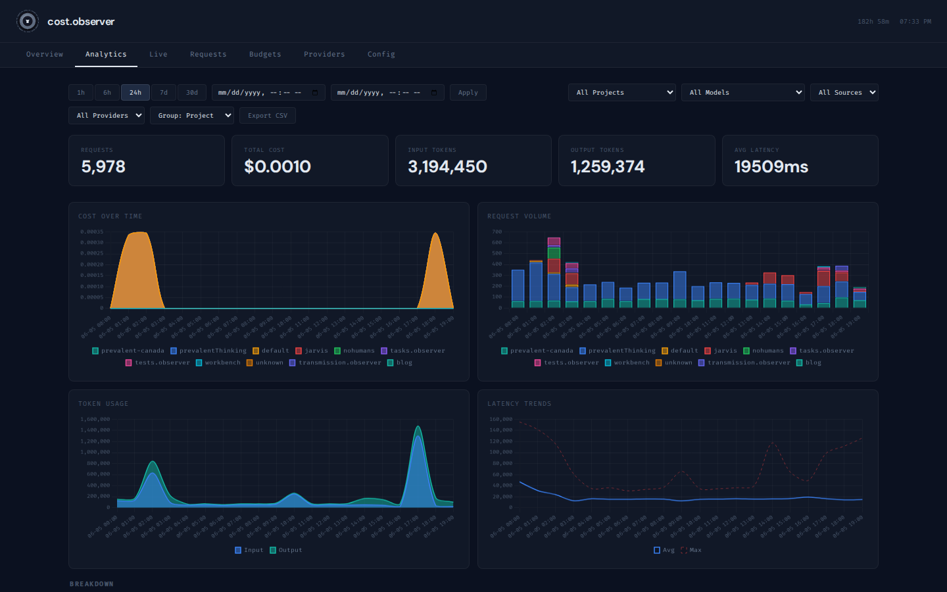
Task: Click the BREAKDOWN section heading
Action: click(91, 584)
